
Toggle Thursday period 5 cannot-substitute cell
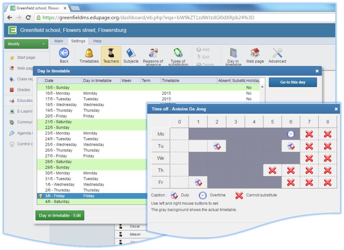[272, 170]
